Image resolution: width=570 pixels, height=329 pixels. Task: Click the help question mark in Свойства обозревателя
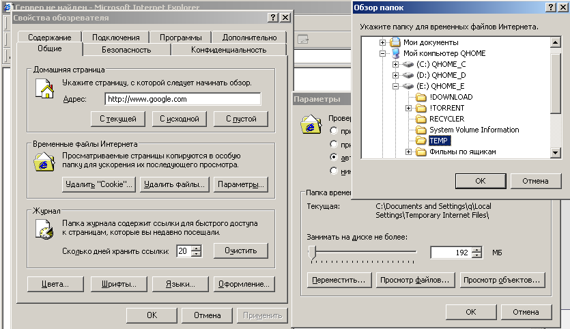click(x=273, y=18)
